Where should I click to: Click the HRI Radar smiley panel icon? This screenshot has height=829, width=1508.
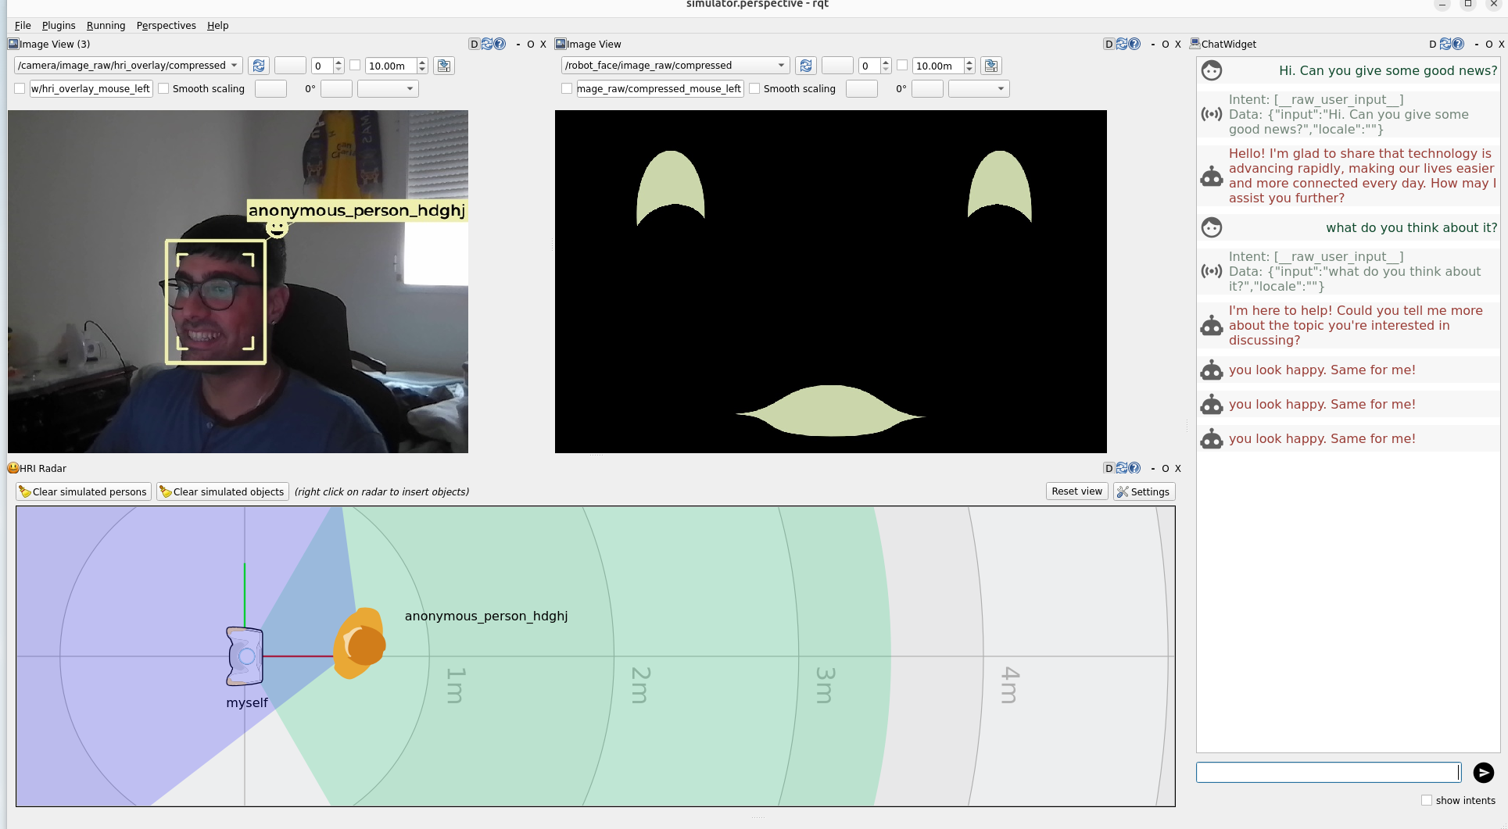pos(13,468)
